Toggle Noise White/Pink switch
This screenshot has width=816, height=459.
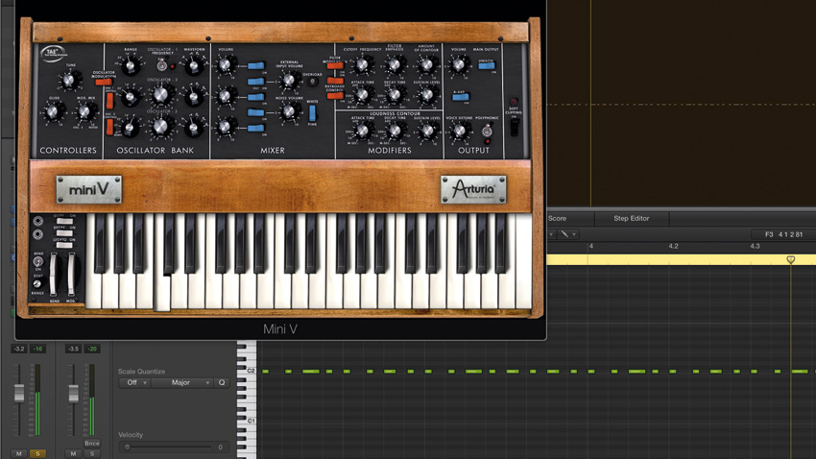(312, 112)
